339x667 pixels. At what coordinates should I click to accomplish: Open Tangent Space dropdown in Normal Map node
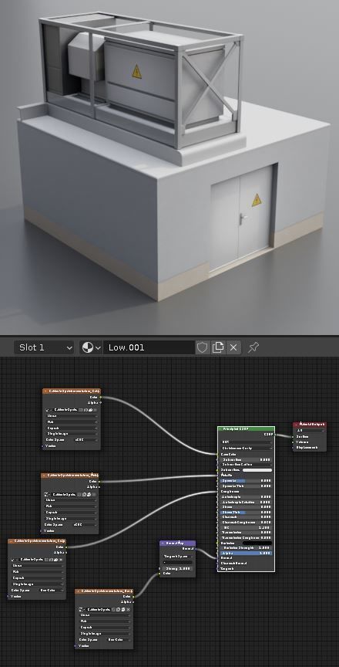click(178, 556)
